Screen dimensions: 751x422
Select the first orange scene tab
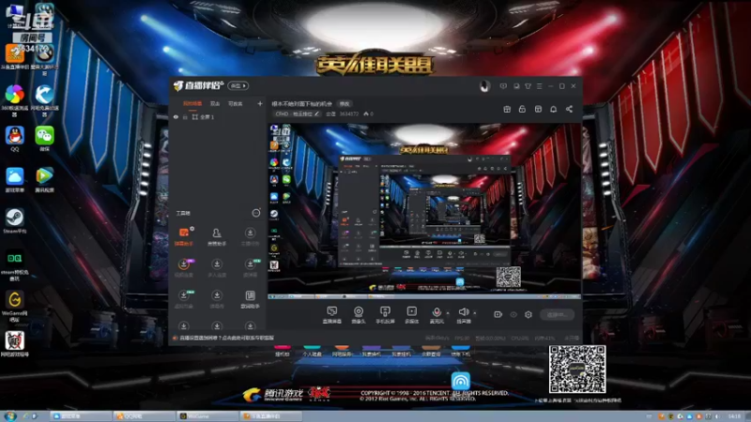pyautogui.click(x=192, y=104)
